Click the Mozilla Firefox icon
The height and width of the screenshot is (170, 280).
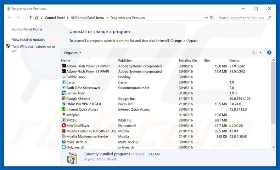click(63, 131)
